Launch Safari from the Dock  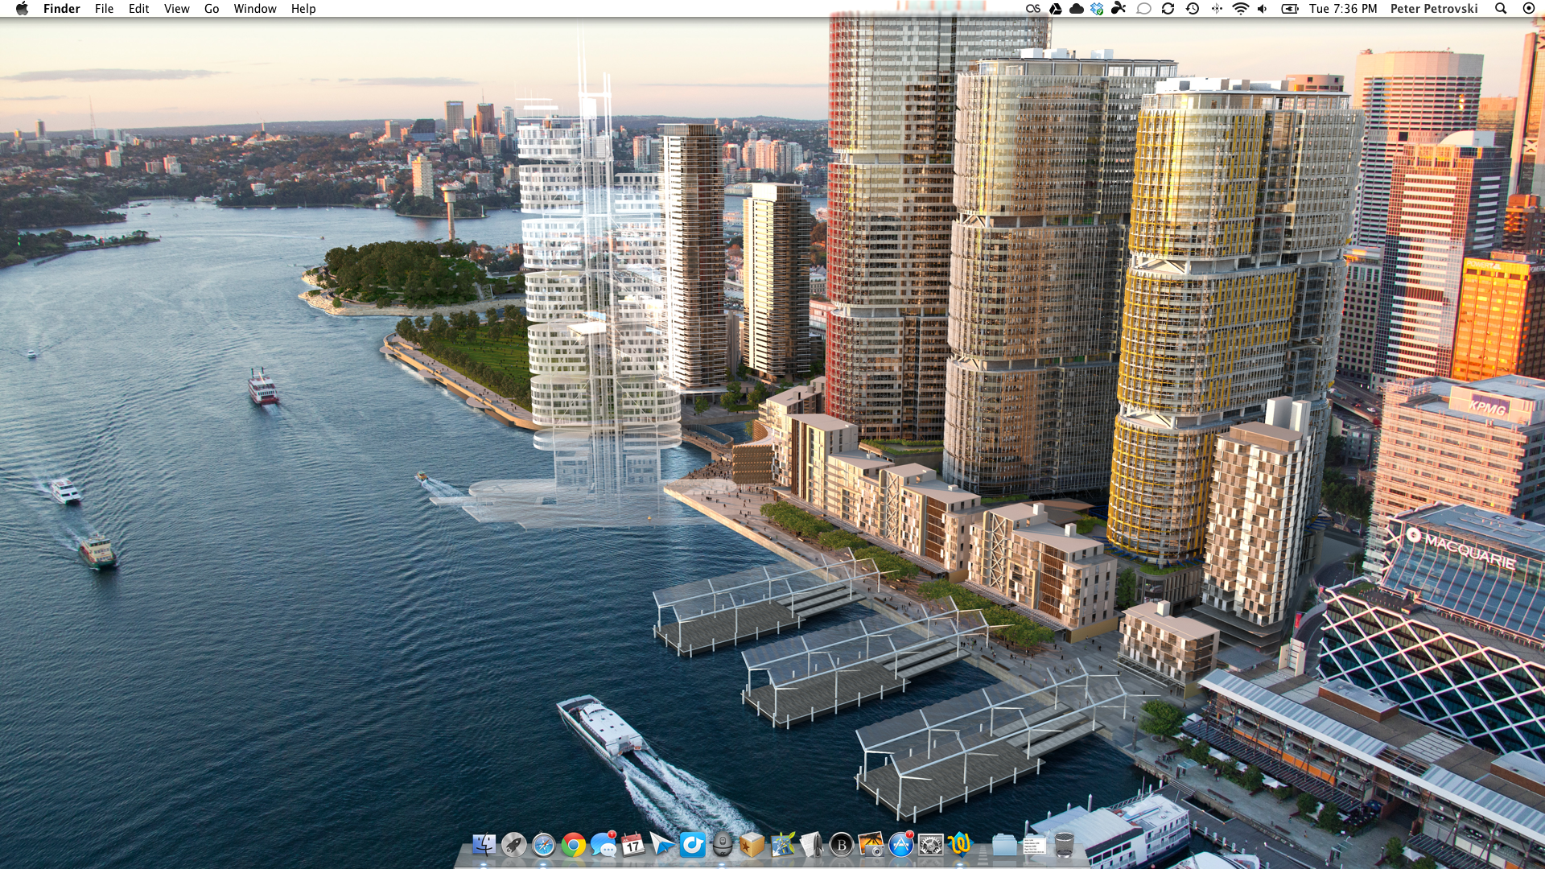click(x=543, y=845)
